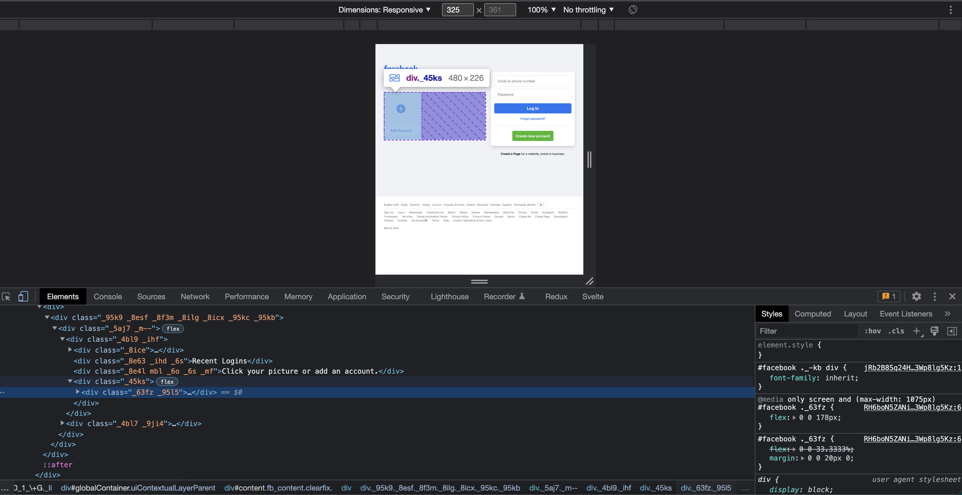The width and height of the screenshot is (962, 495).
Task: Switch to the Computed tab
Action: 813,314
